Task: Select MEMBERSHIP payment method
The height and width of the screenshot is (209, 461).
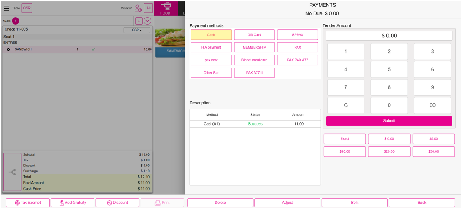Action: 254,47
